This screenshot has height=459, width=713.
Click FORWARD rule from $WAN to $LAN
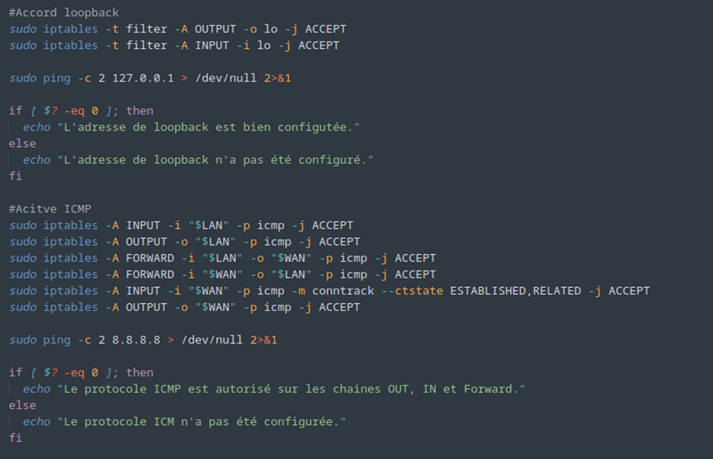223,274
